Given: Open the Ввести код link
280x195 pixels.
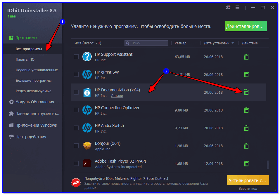Looking at the screenshot, I should 248,188.
